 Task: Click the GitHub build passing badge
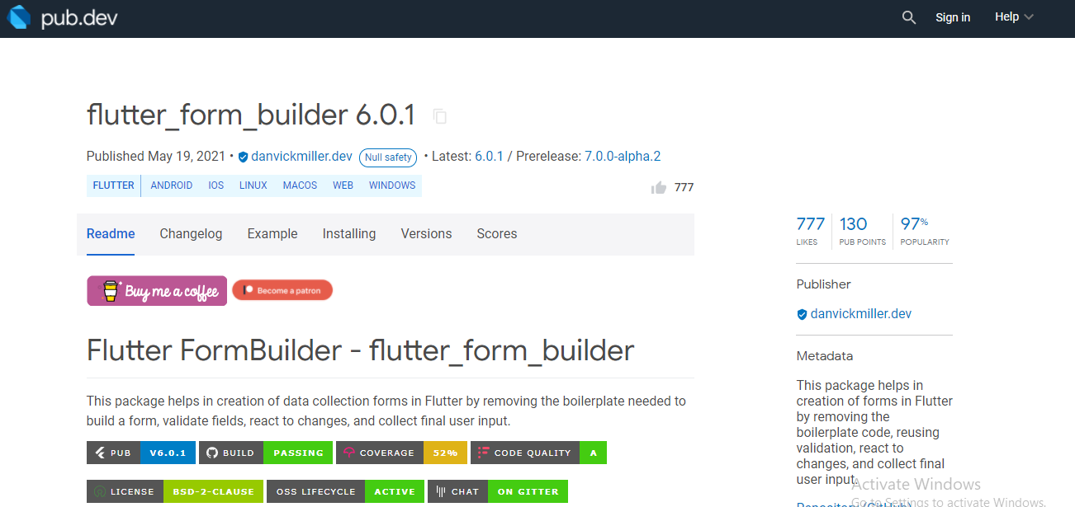pyautogui.click(x=266, y=453)
